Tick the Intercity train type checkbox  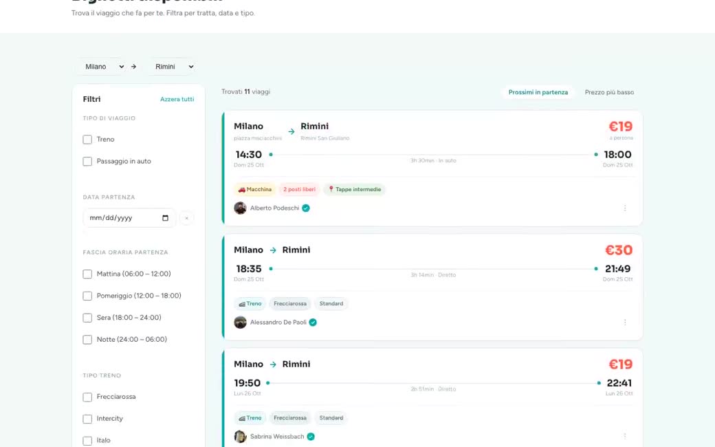(x=87, y=419)
